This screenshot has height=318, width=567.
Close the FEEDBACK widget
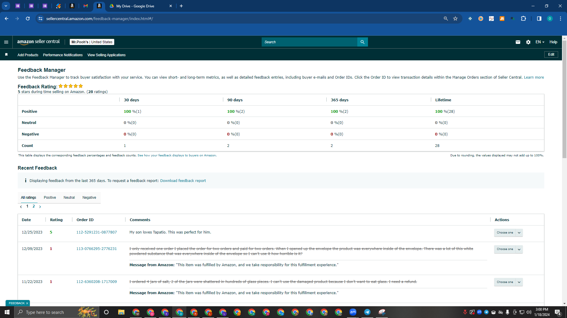[x=27, y=303]
